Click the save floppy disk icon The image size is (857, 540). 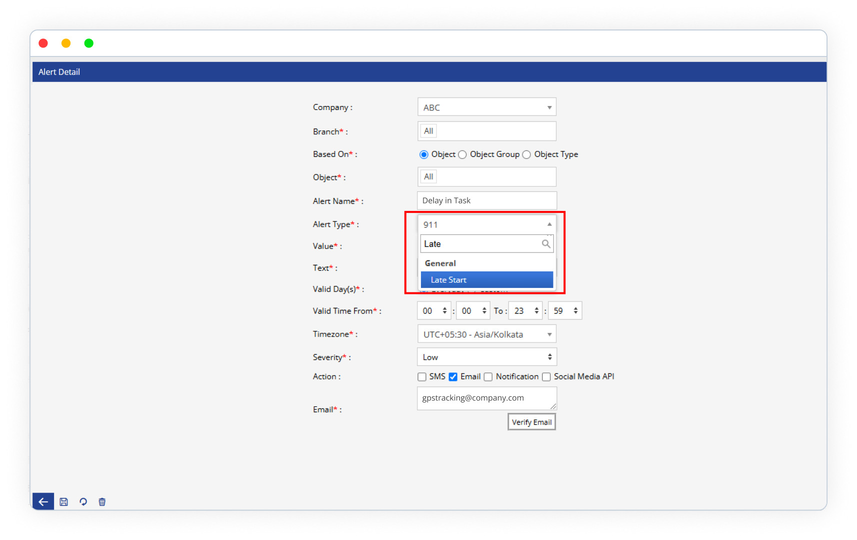click(63, 501)
